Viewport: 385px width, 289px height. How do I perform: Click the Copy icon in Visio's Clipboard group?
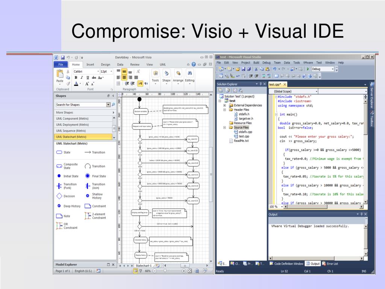pyautogui.click(x=68, y=78)
